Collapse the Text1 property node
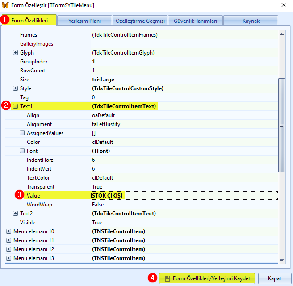 [16, 106]
